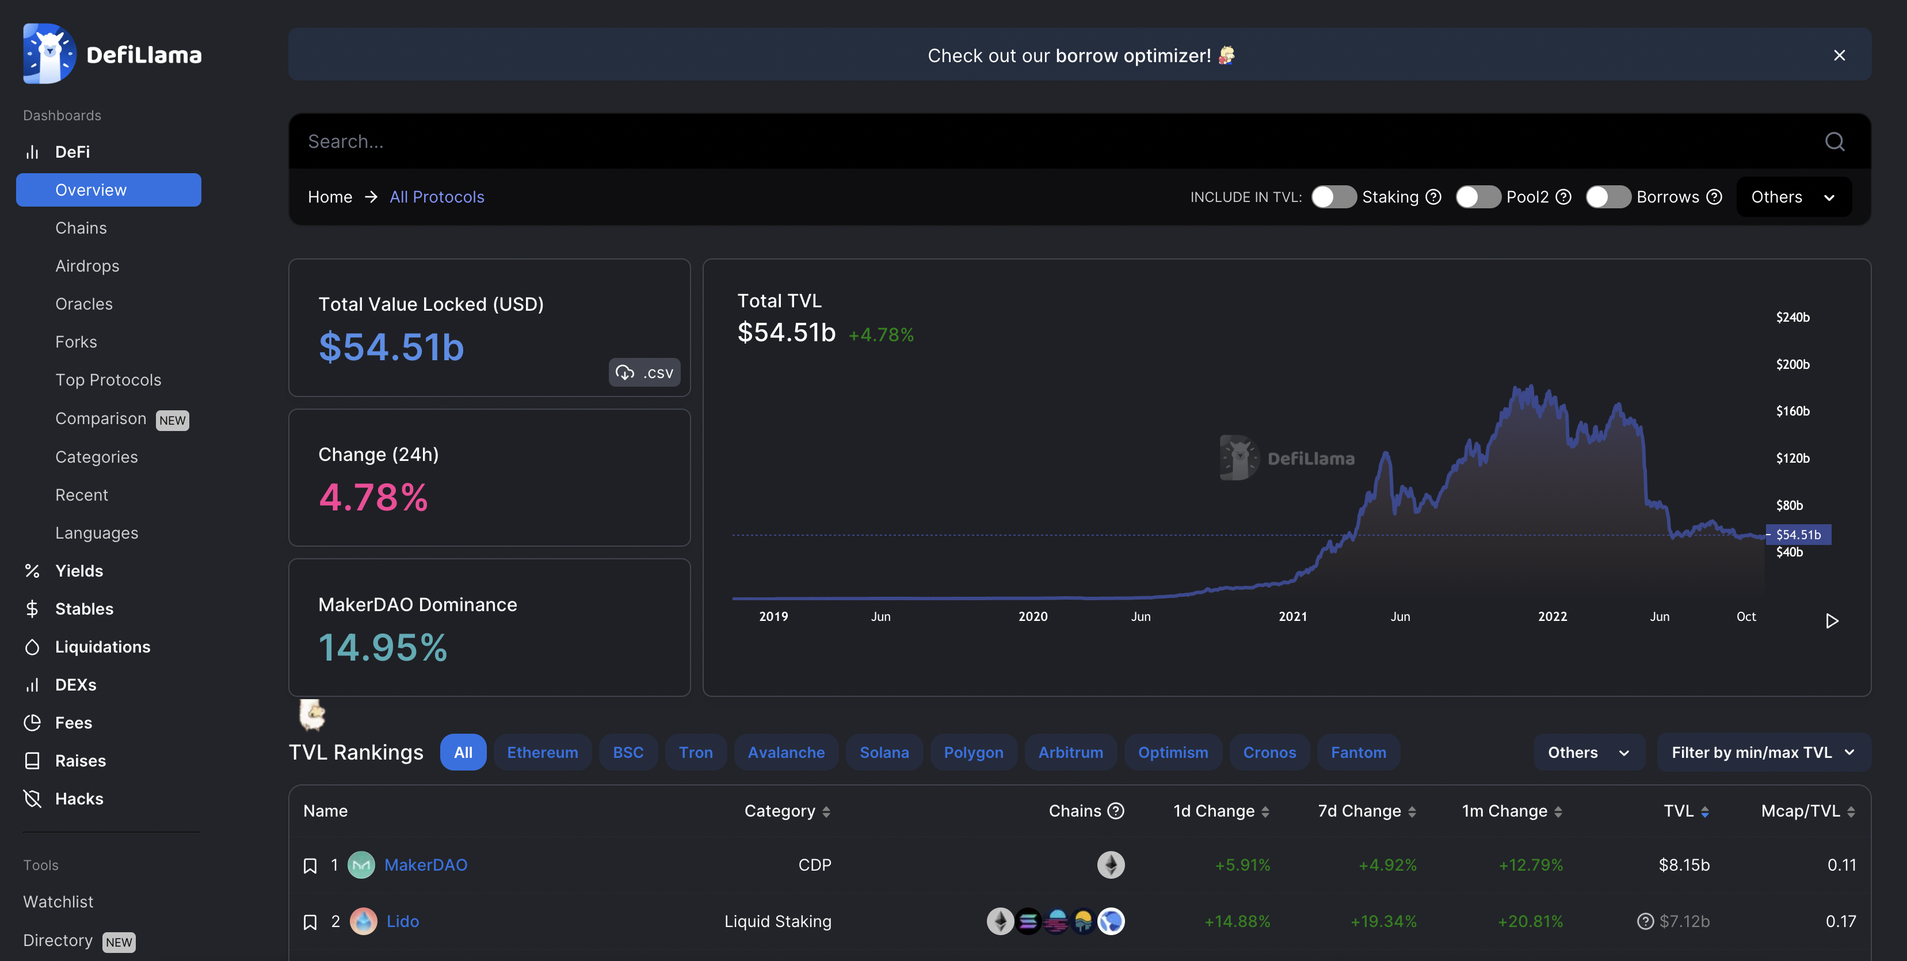The image size is (1907, 961).
Task: Open Airdrops in the sidebar
Action: 87,266
